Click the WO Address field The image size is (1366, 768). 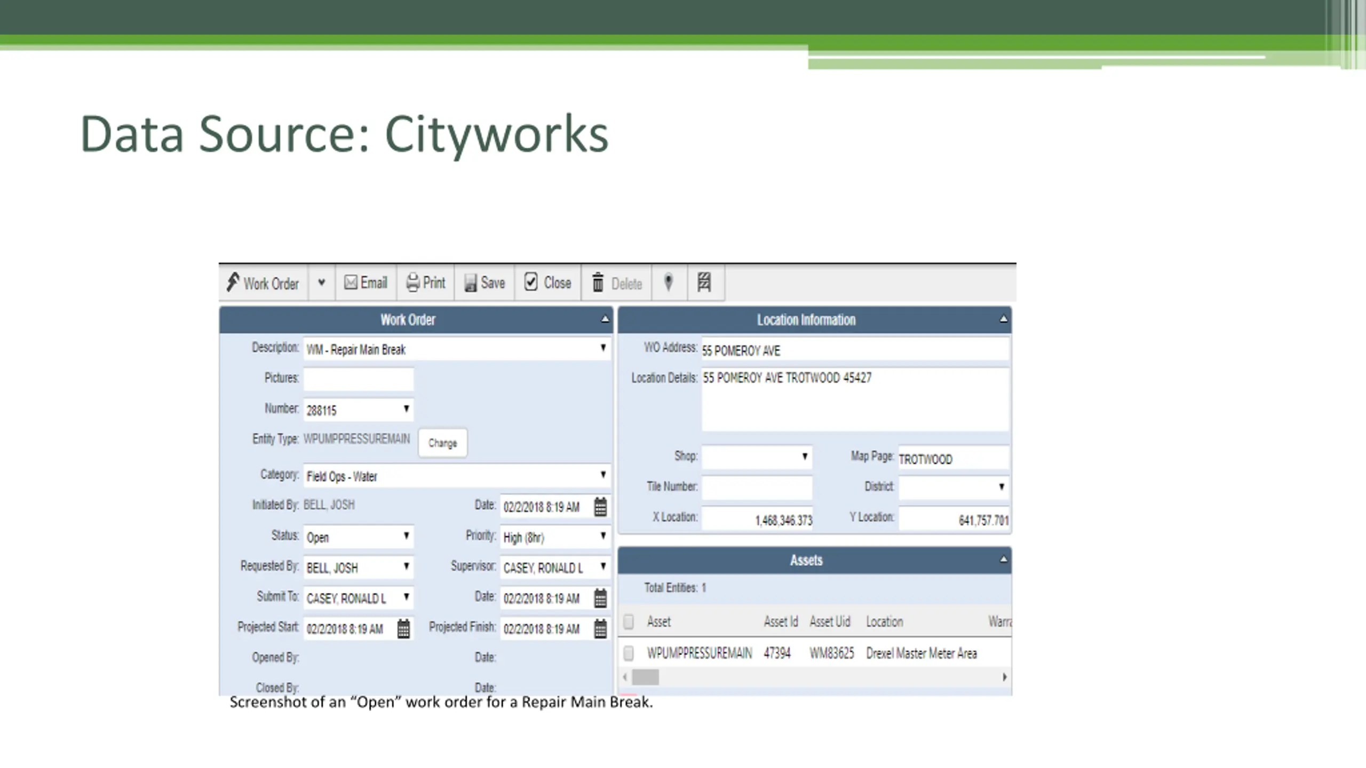click(855, 350)
